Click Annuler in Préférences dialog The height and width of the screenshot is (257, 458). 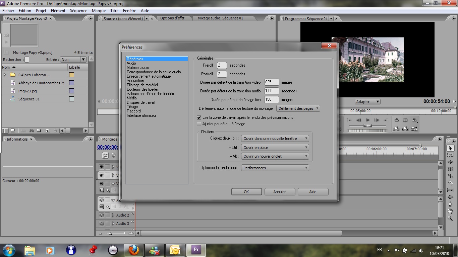tap(280, 192)
